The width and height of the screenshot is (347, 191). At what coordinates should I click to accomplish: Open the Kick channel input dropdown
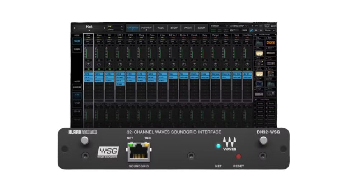(x=88, y=42)
